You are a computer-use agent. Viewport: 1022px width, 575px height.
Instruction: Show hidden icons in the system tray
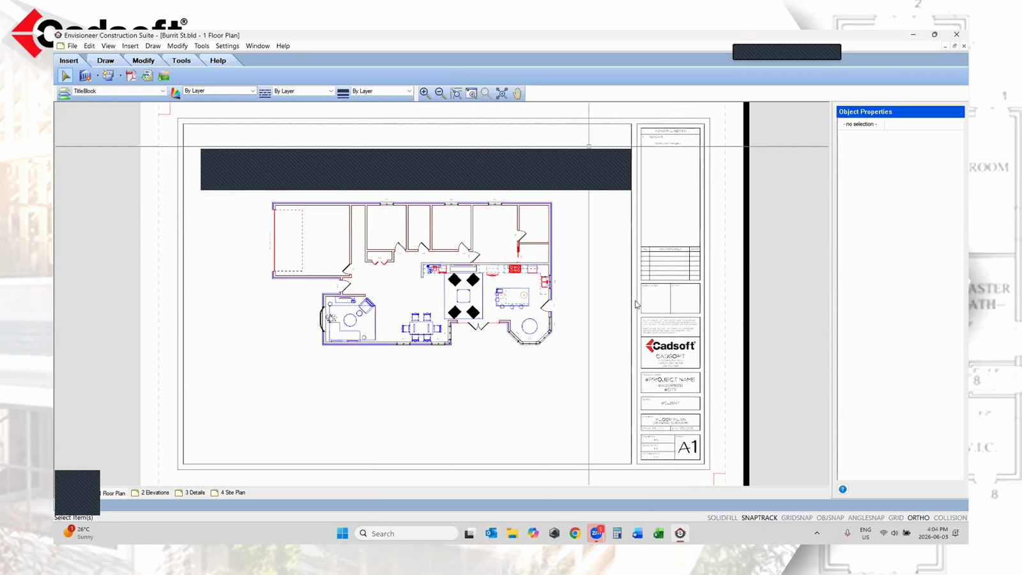coord(817,533)
